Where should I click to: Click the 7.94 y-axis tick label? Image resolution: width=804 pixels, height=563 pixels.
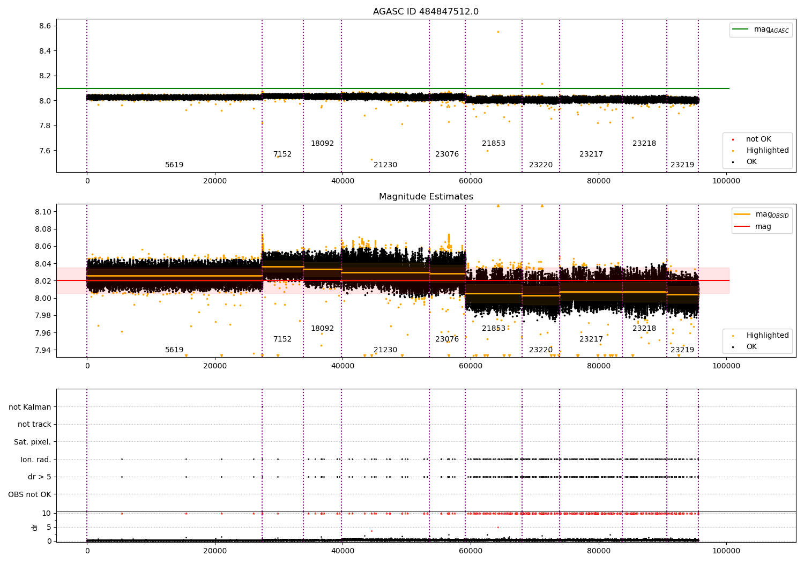coord(43,351)
